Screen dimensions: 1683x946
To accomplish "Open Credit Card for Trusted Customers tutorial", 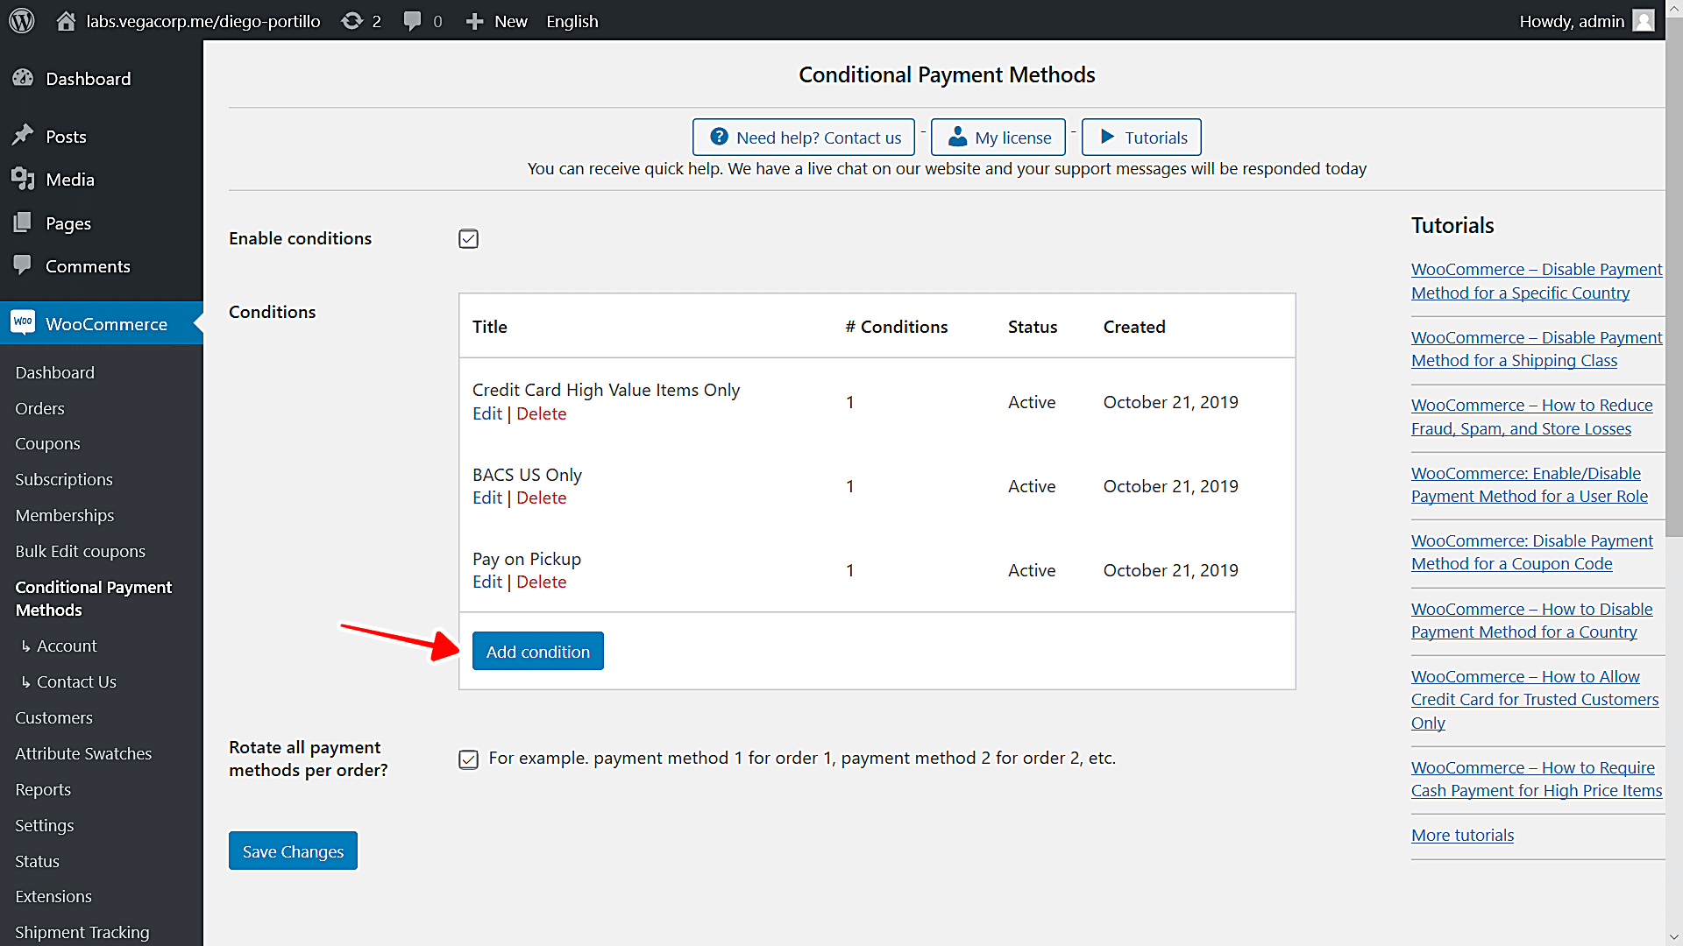I will (x=1534, y=699).
